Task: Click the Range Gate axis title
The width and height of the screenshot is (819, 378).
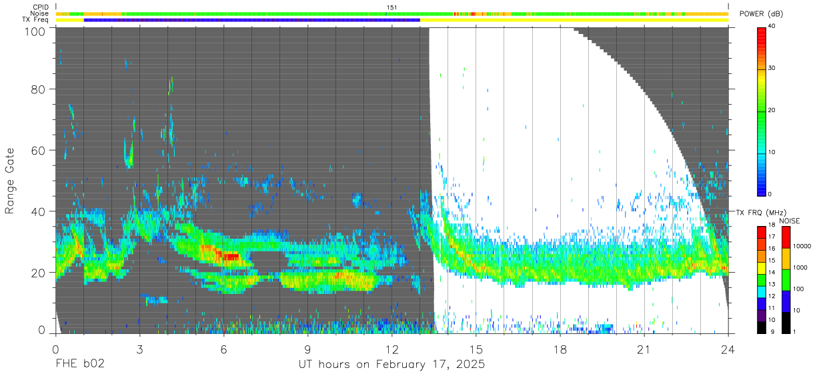Action: pos(10,181)
